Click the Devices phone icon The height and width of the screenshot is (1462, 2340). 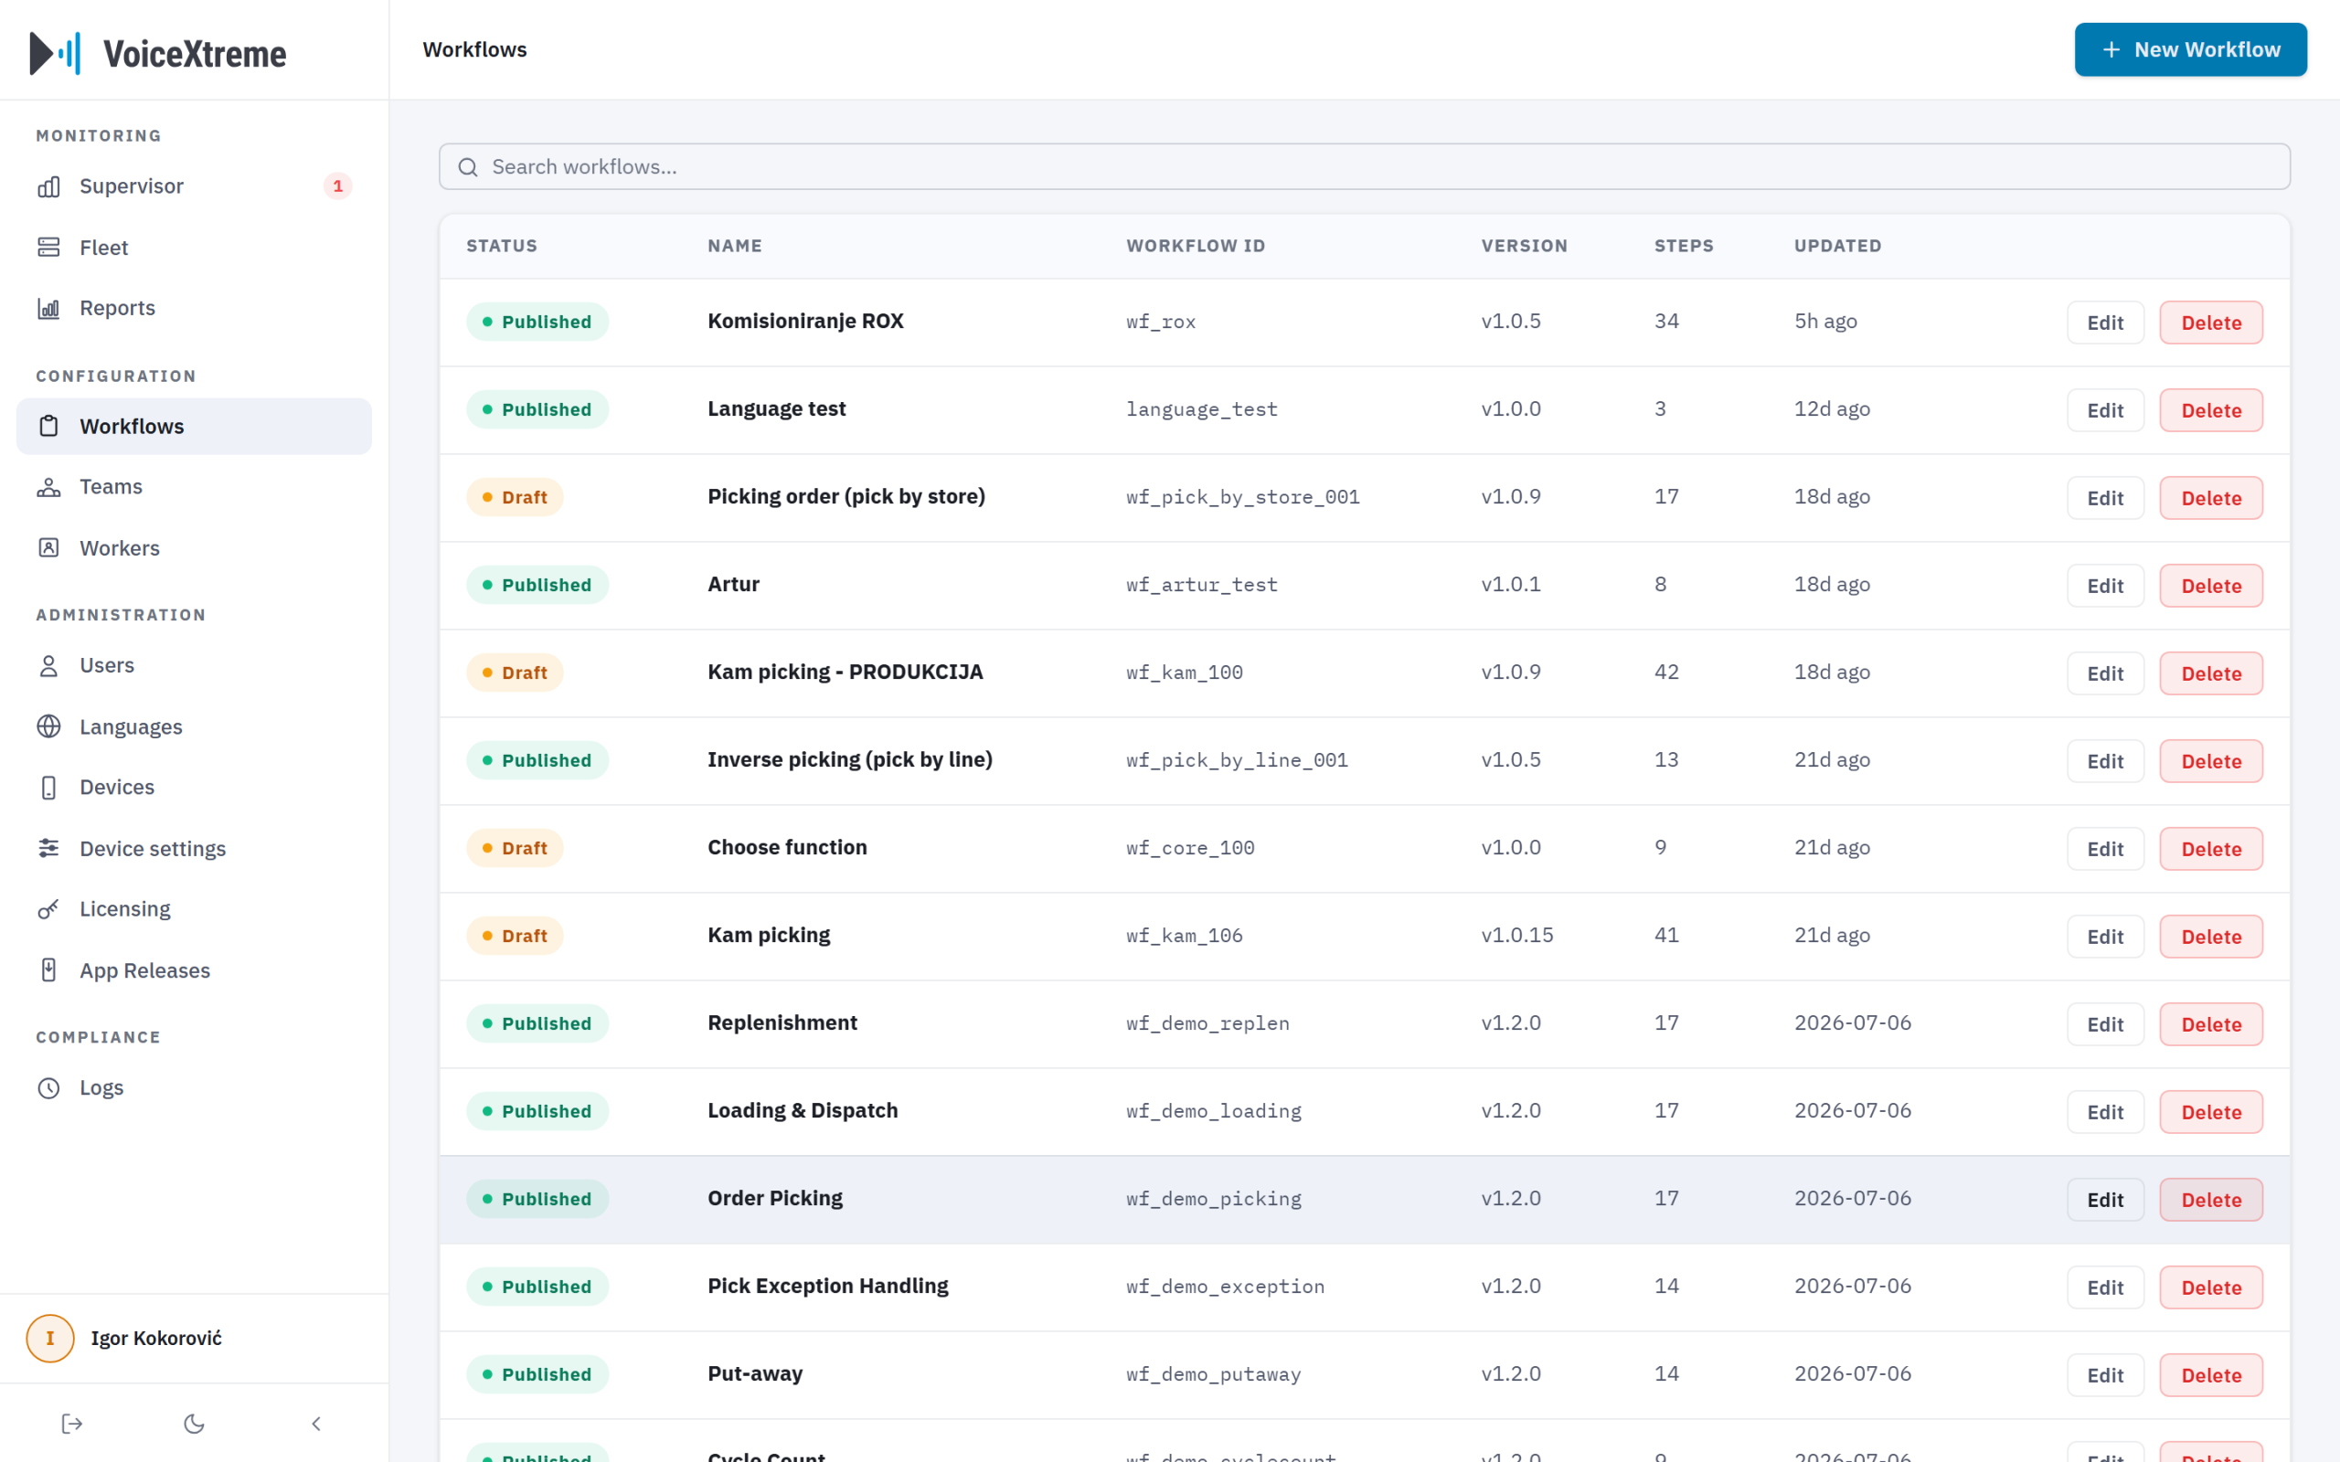pyautogui.click(x=48, y=788)
